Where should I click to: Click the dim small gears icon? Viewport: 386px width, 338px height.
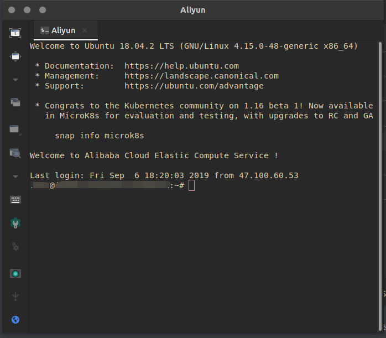[x=15, y=246]
